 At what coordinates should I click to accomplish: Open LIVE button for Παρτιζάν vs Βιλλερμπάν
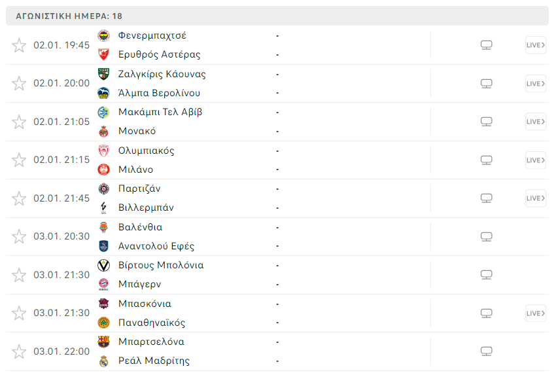535,198
